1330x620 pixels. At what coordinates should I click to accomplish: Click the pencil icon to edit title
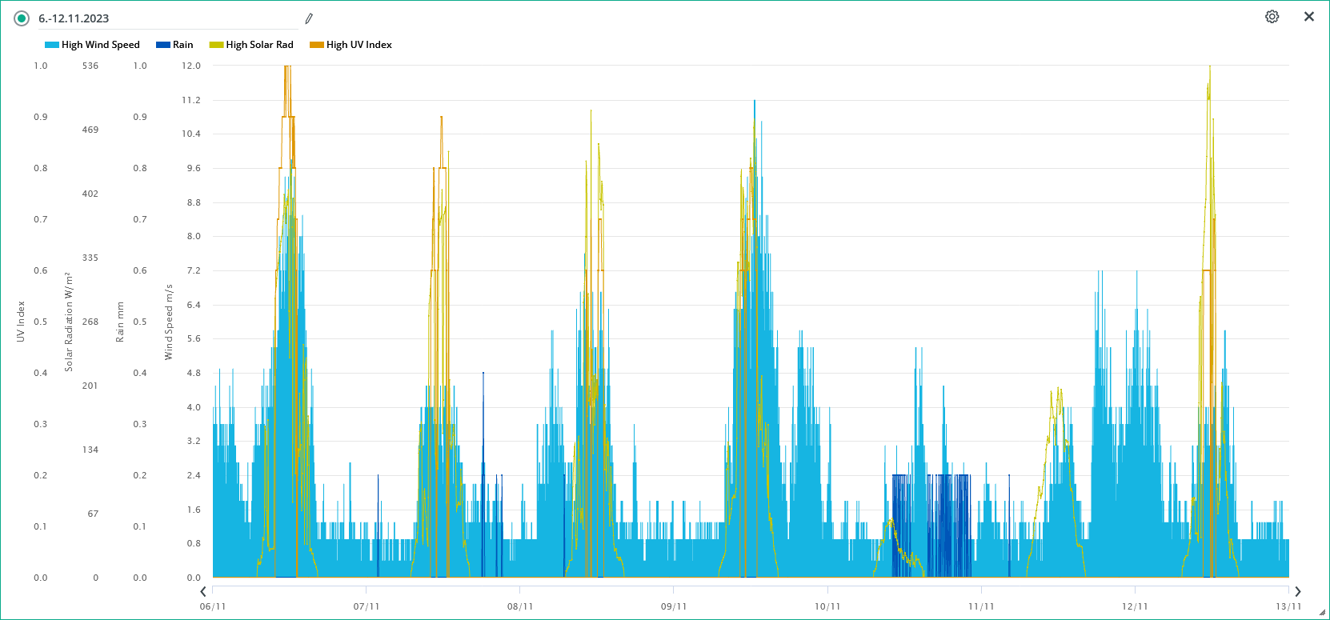point(309,18)
